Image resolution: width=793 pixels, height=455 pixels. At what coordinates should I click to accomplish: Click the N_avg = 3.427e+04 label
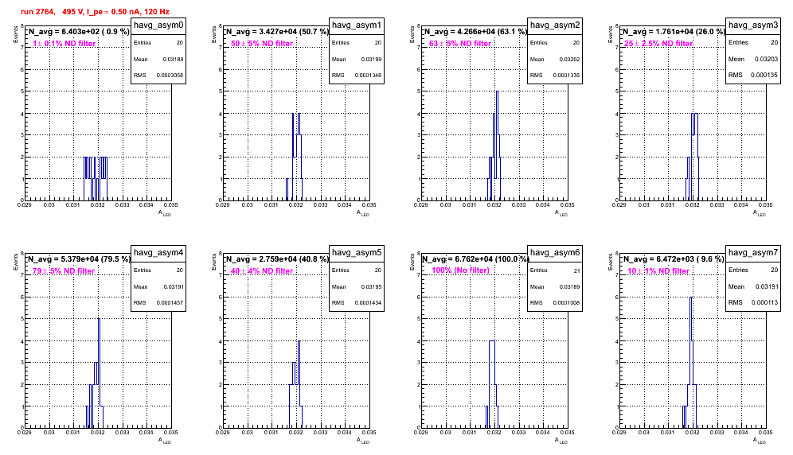(x=277, y=32)
